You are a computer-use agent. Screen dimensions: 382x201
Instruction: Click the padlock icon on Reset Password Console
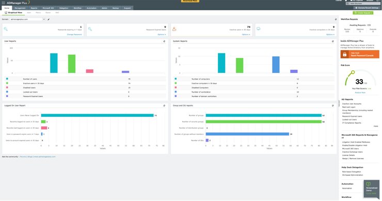click(x=345, y=54)
